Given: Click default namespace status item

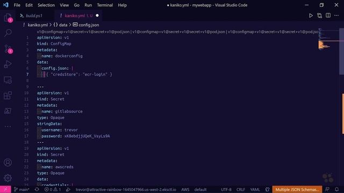Looking at the screenshot, I should (200, 189).
